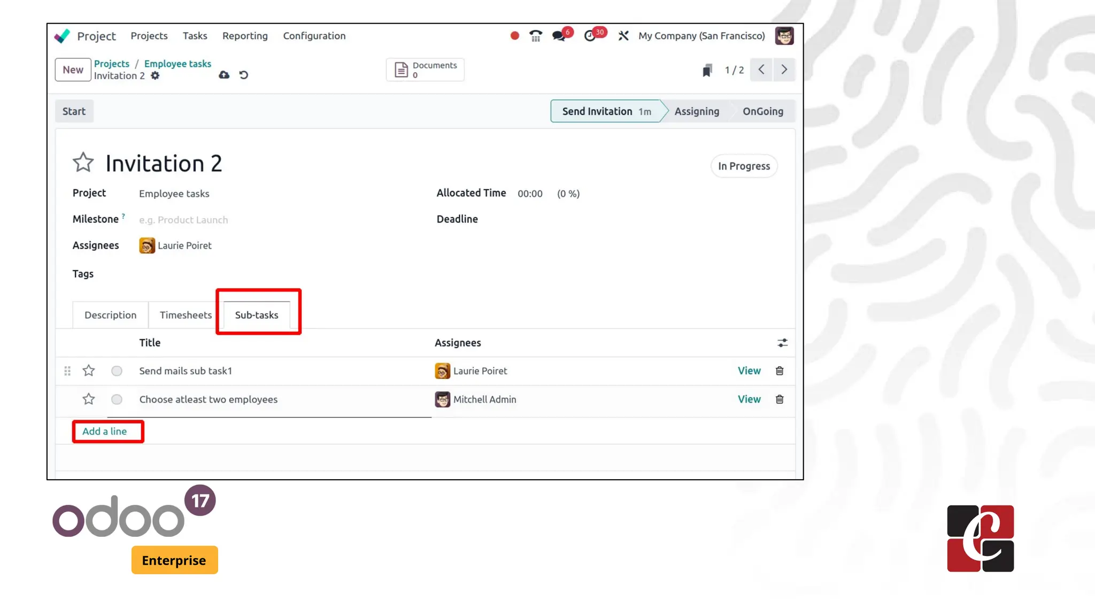Click the debug tools wrench icon
Viewport: 1095px width, 616px height.
tap(623, 36)
